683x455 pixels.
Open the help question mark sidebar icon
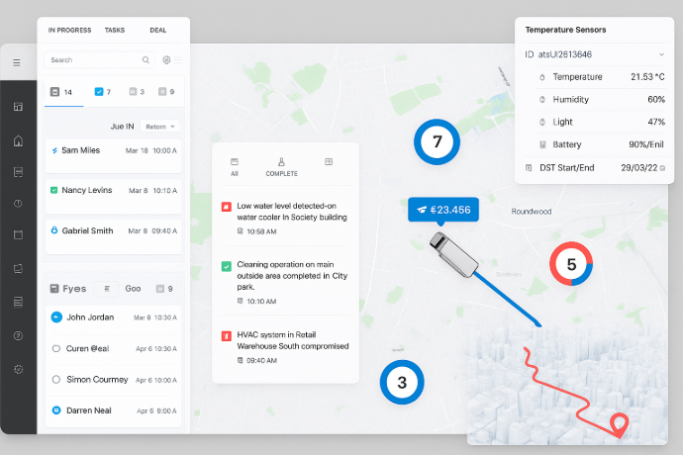pos(18,335)
